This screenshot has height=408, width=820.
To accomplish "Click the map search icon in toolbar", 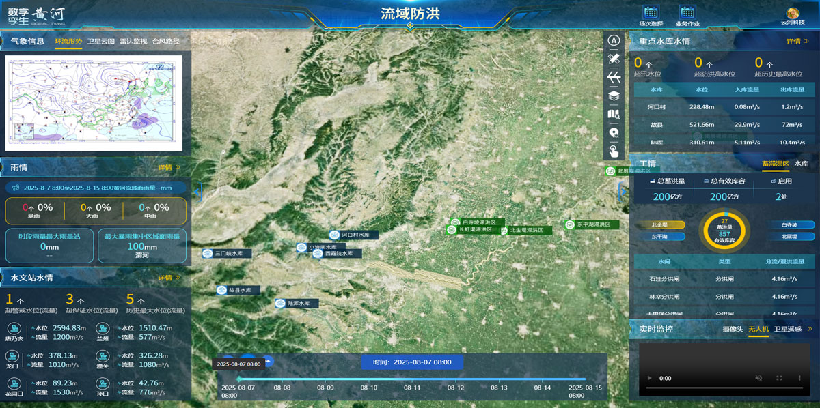I will [614, 114].
